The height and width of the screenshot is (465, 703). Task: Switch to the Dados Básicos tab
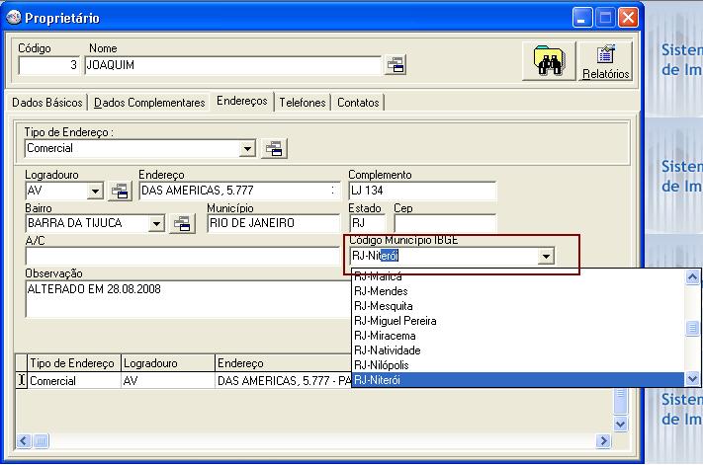47,103
